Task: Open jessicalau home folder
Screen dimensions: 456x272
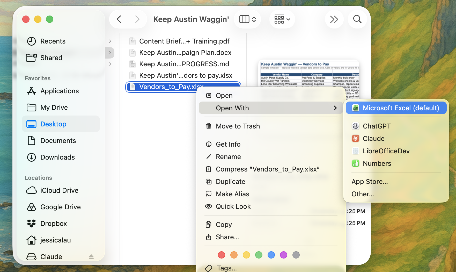Action: click(x=61, y=240)
